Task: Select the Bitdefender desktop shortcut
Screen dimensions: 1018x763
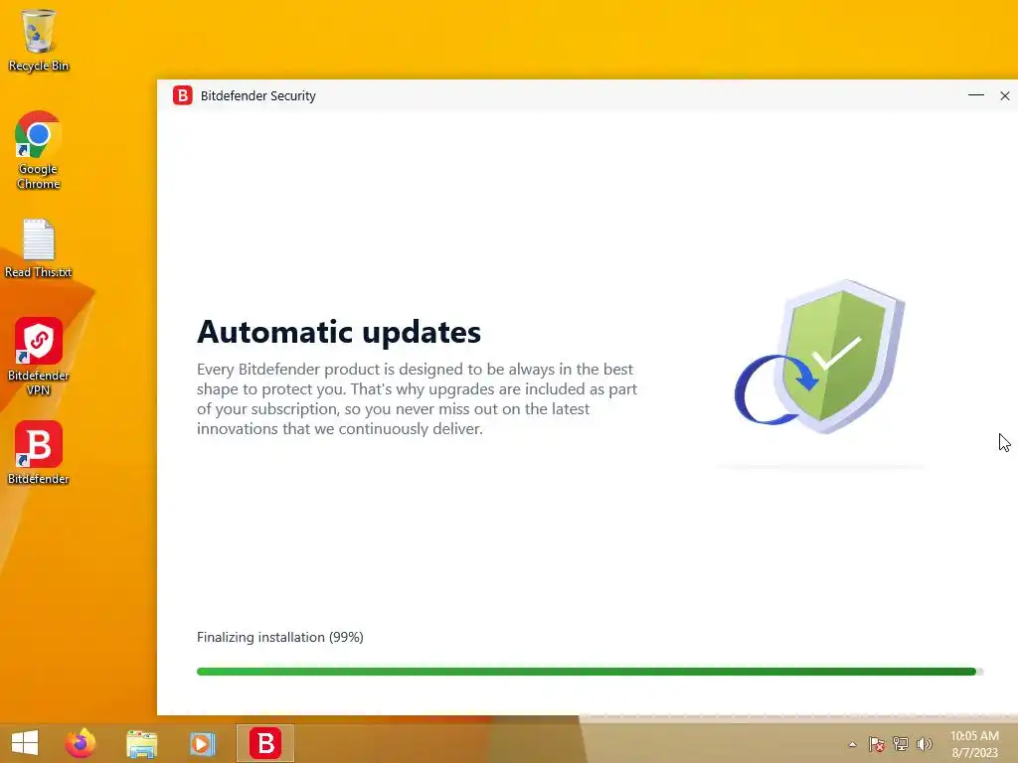Action: click(x=39, y=453)
